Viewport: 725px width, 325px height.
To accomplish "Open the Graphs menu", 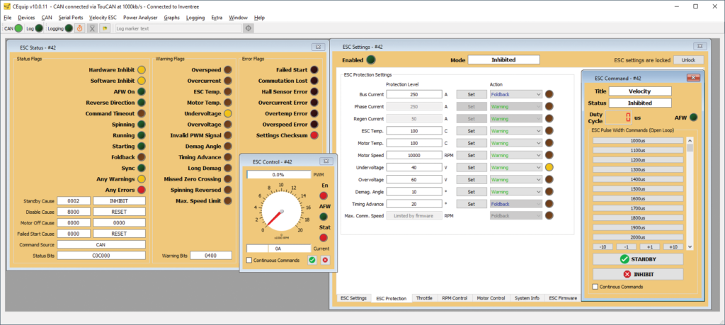I will tap(171, 18).
